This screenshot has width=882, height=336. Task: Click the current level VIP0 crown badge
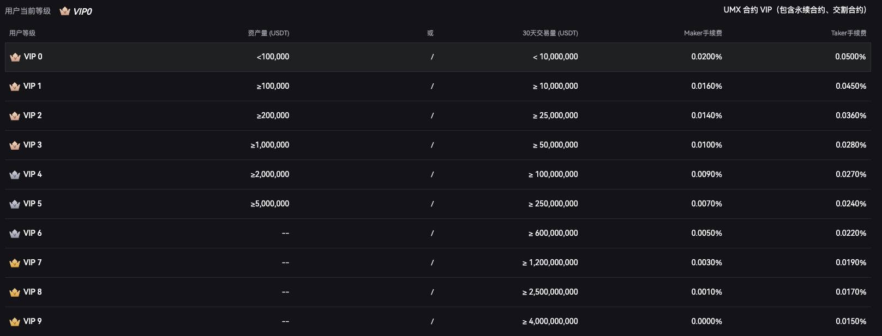tap(65, 11)
